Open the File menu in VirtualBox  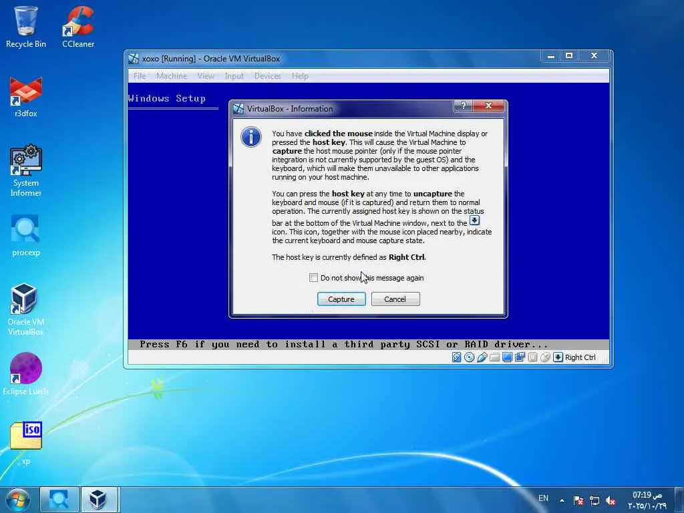(x=140, y=76)
